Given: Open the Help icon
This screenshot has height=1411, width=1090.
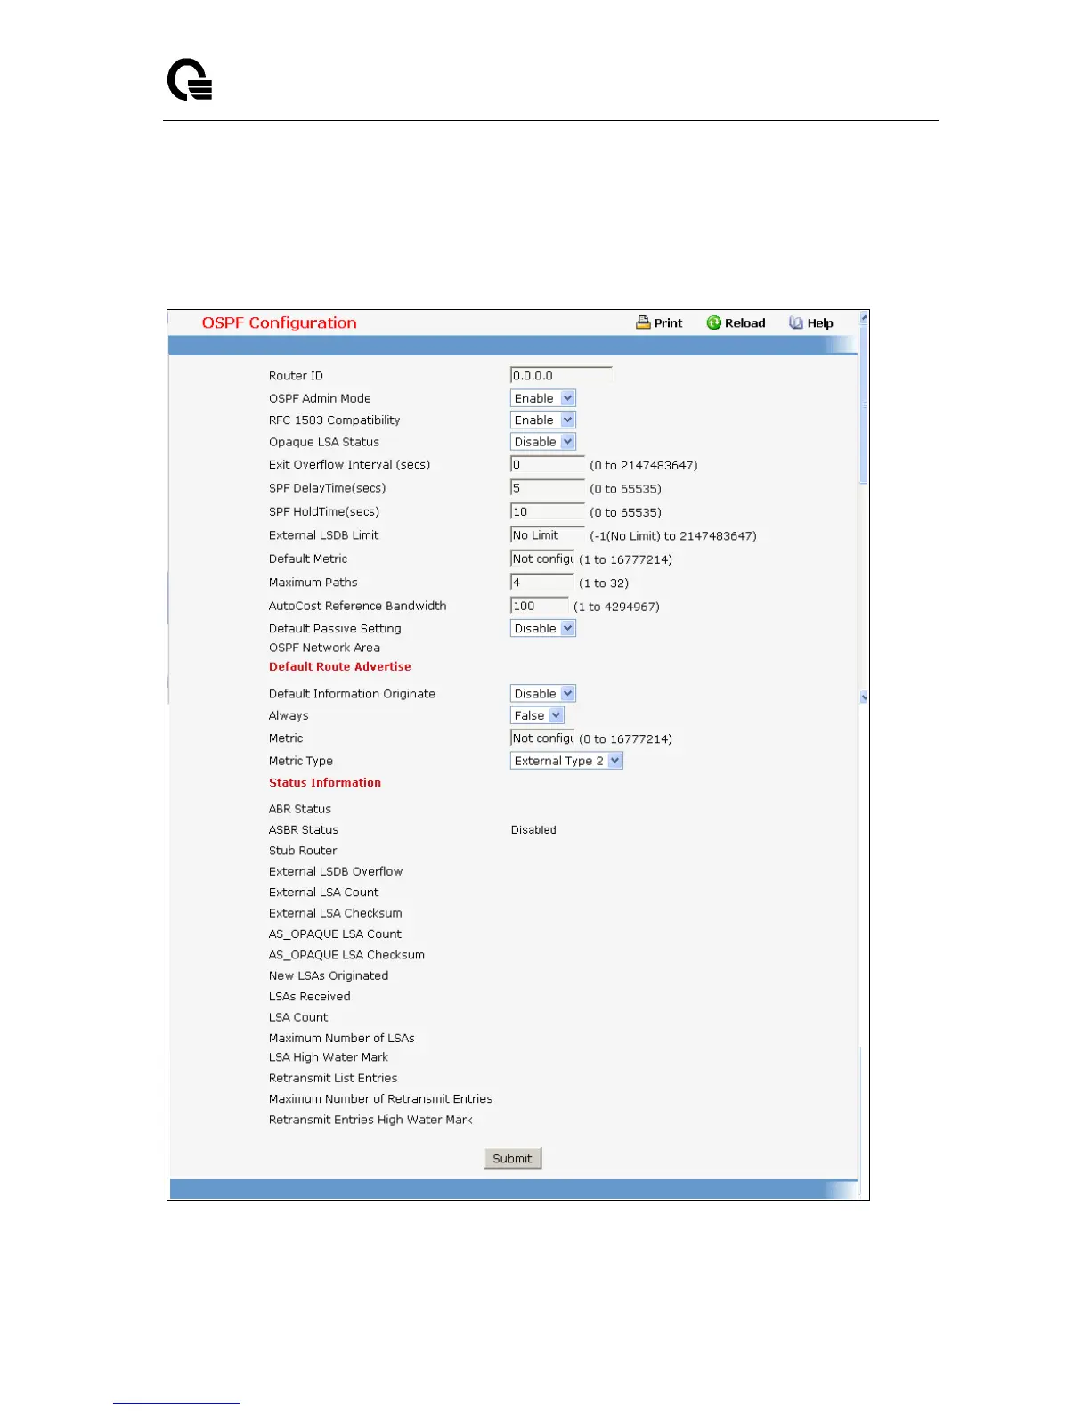Looking at the screenshot, I should coord(796,322).
